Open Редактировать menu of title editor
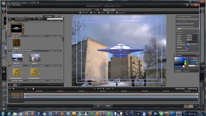The height and width of the screenshot is (116, 206). 16,5
